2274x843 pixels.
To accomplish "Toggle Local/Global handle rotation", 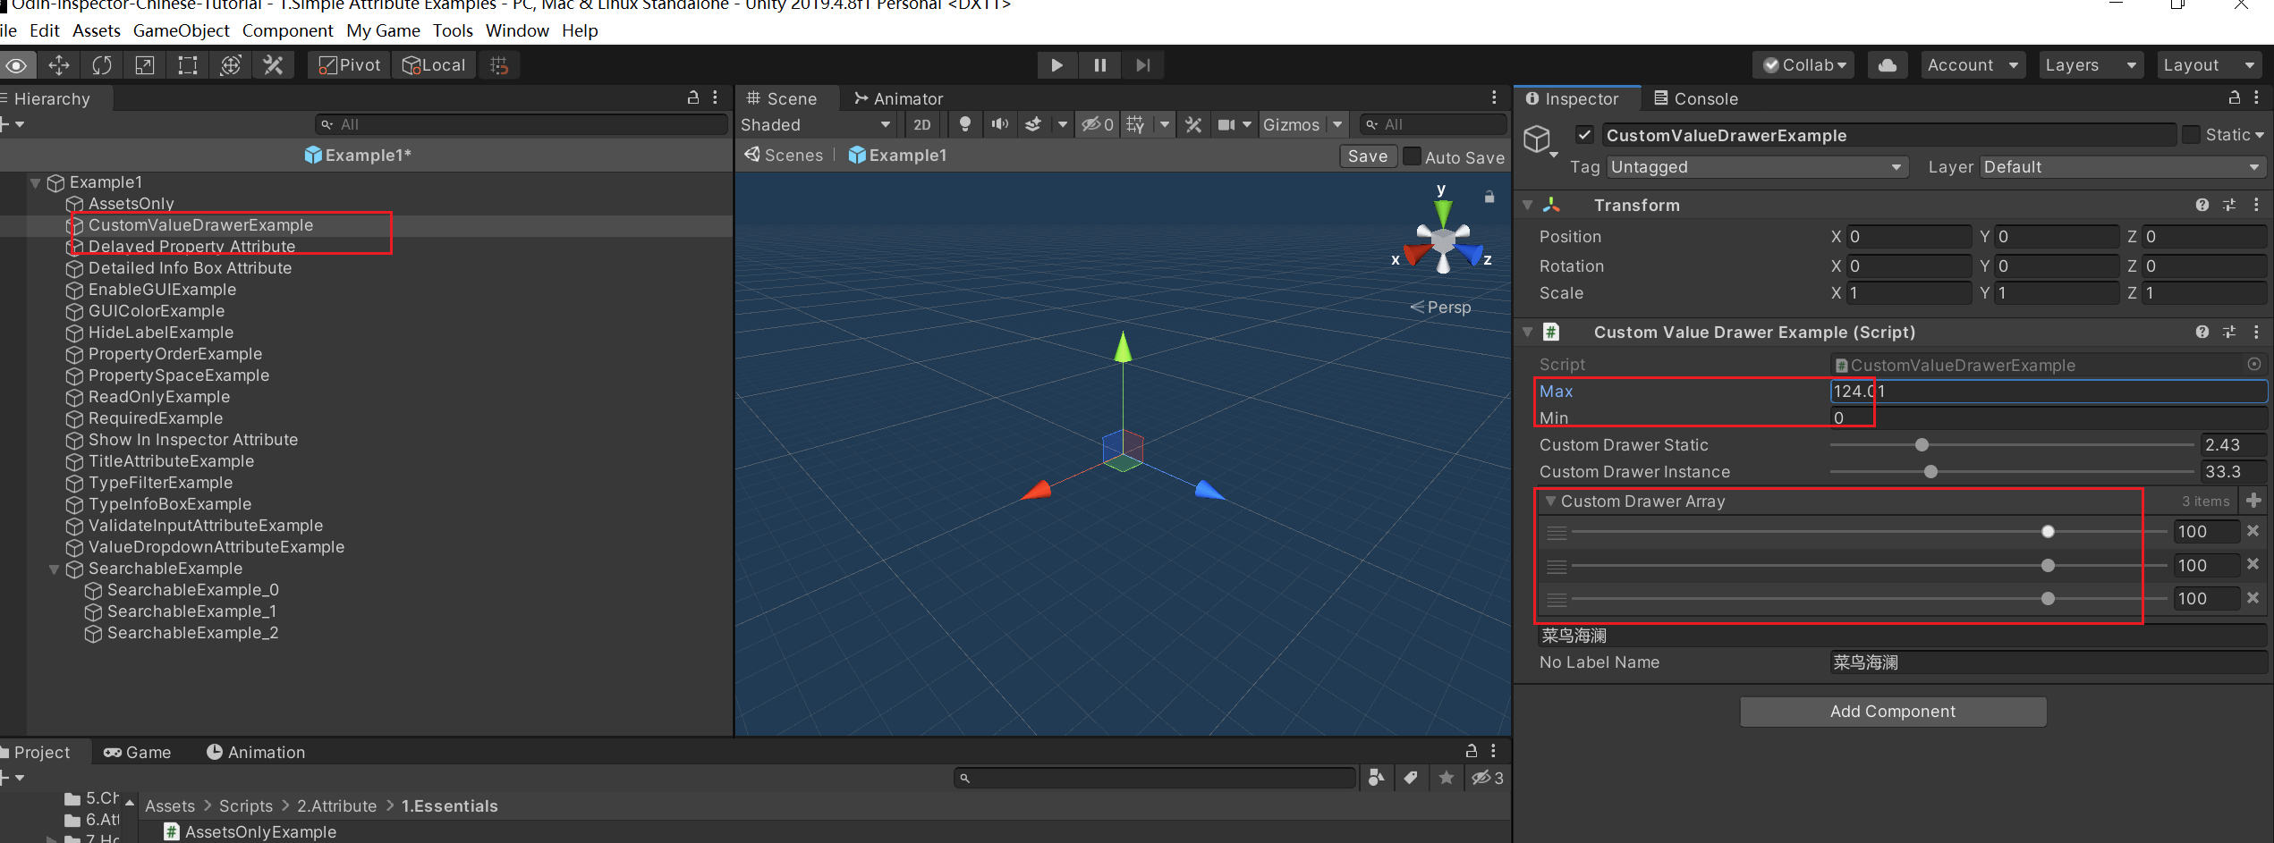I will (x=434, y=65).
